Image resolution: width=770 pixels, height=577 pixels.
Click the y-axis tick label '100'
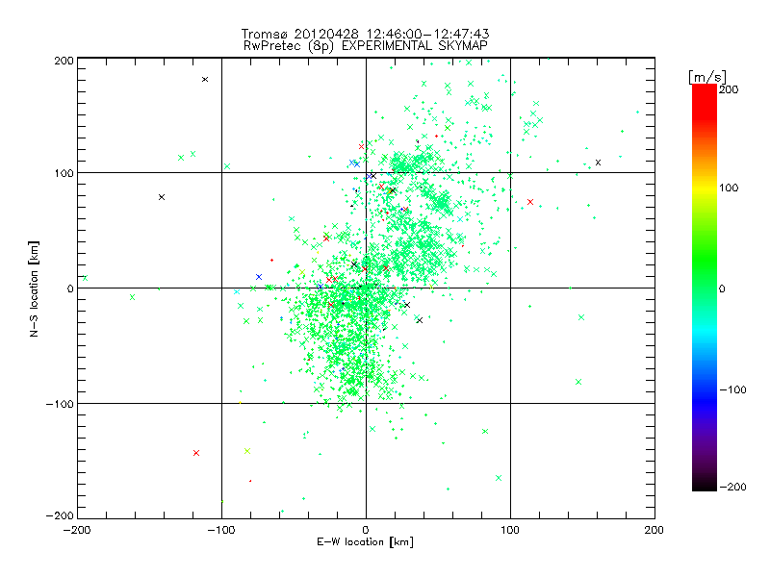coord(64,173)
